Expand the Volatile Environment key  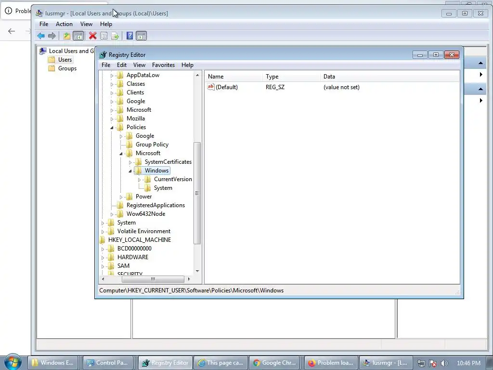pyautogui.click(x=103, y=232)
